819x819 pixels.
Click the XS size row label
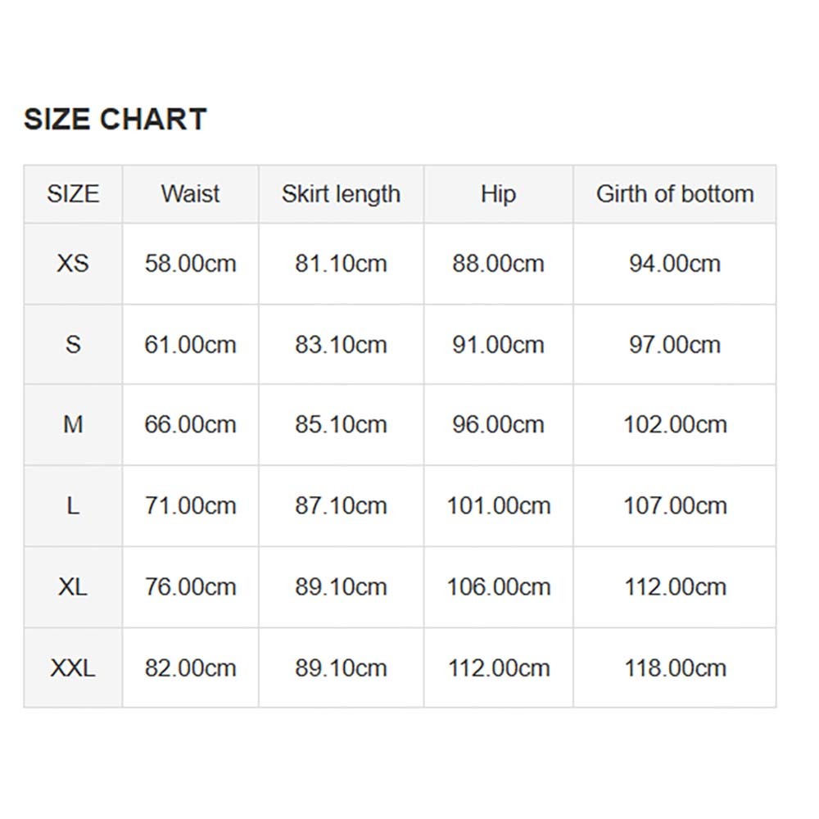point(73,264)
